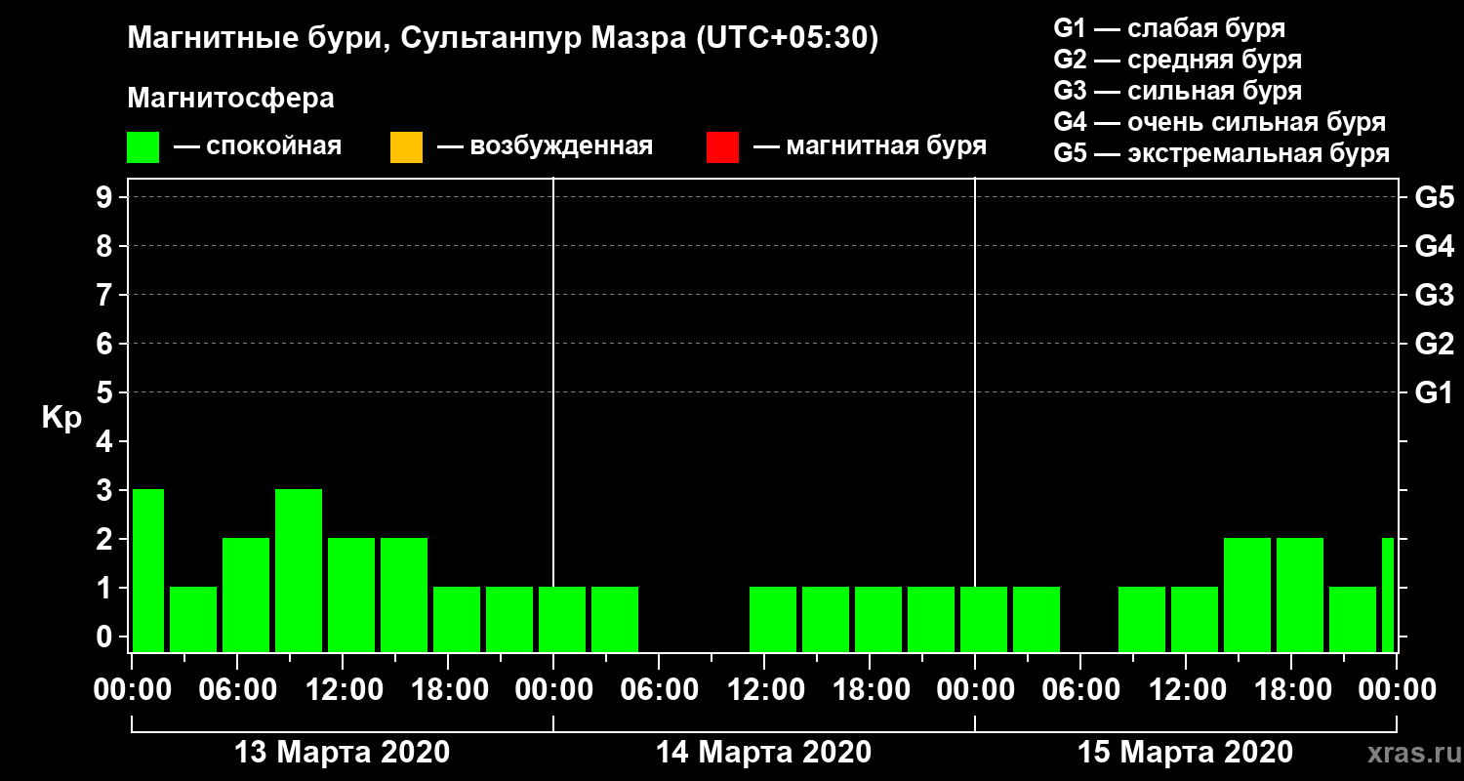
Task: Click the '14 Марта 2020' date label
Action: [x=763, y=753]
